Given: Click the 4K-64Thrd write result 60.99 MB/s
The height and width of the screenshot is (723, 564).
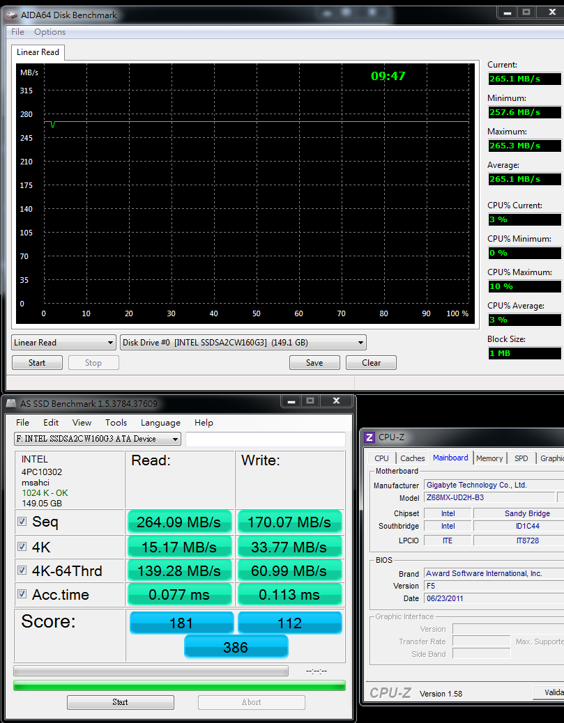Looking at the screenshot, I should click(x=289, y=571).
